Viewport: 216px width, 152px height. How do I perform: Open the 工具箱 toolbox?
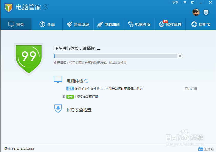point(206,149)
